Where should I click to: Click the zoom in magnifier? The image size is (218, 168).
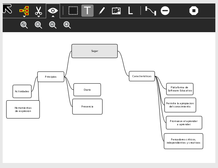(67, 25)
